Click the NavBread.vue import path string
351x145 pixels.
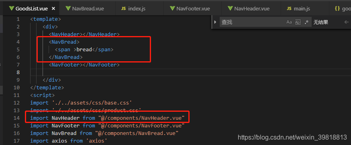pyautogui.click(x=137, y=133)
